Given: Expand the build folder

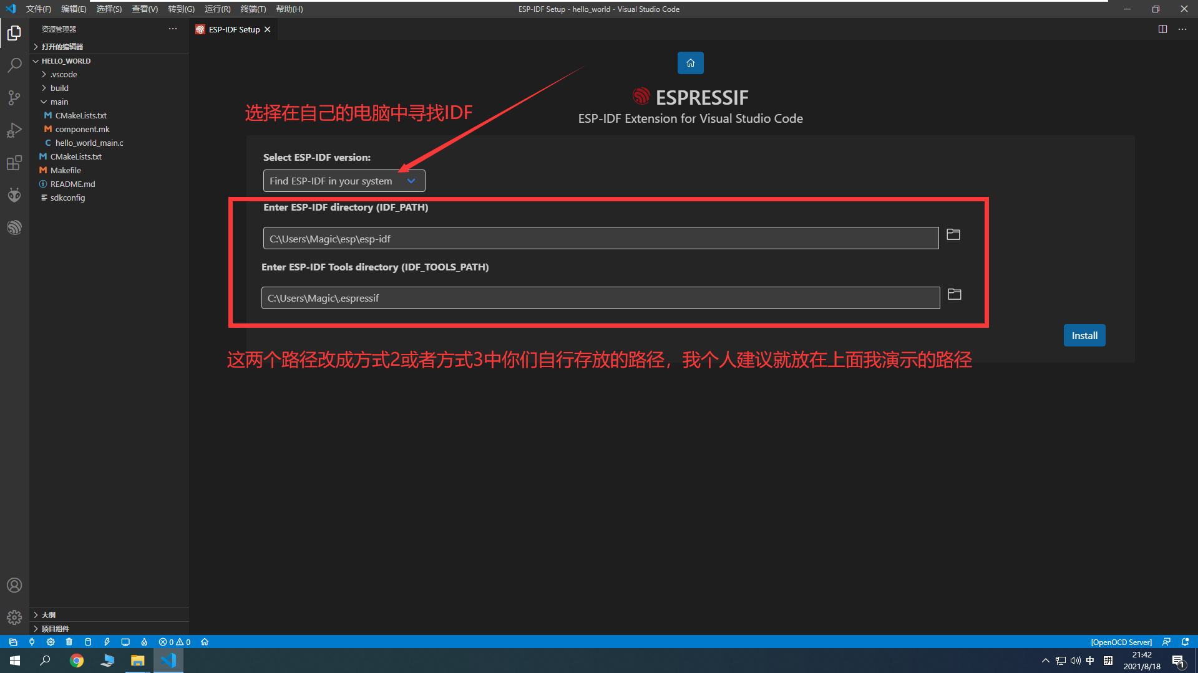Looking at the screenshot, I should click(59, 88).
